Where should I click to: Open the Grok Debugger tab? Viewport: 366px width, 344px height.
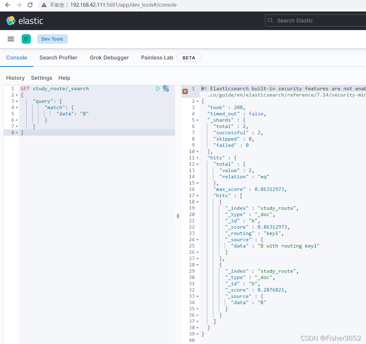tap(109, 58)
